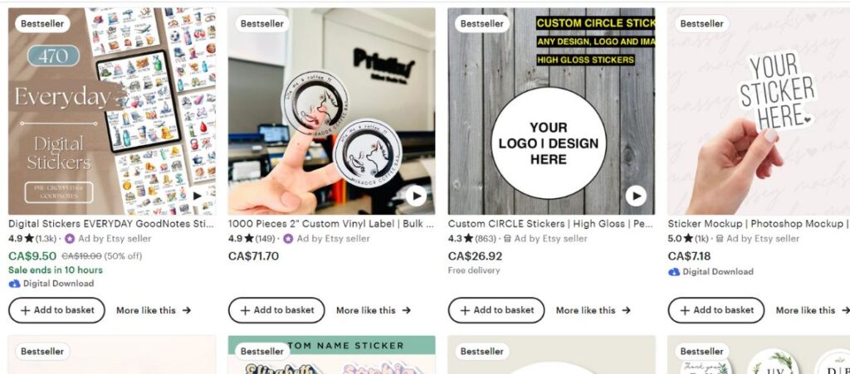Screen dimensions: 850x374
Task: Open the Custom CIRCLE Stickers High Gloss title
Action: tap(551, 224)
